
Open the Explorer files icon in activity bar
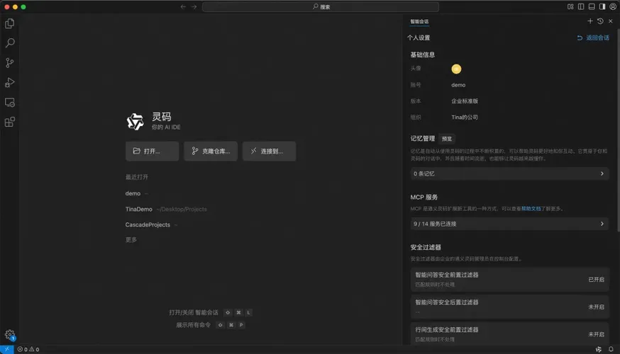10,23
